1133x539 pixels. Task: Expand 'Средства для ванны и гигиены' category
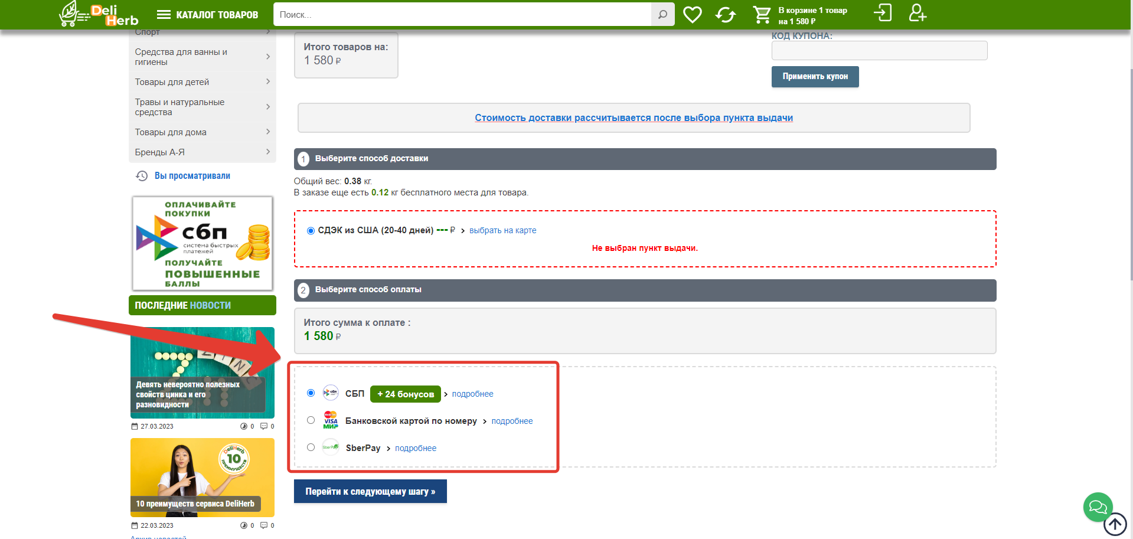pos(268,57)
